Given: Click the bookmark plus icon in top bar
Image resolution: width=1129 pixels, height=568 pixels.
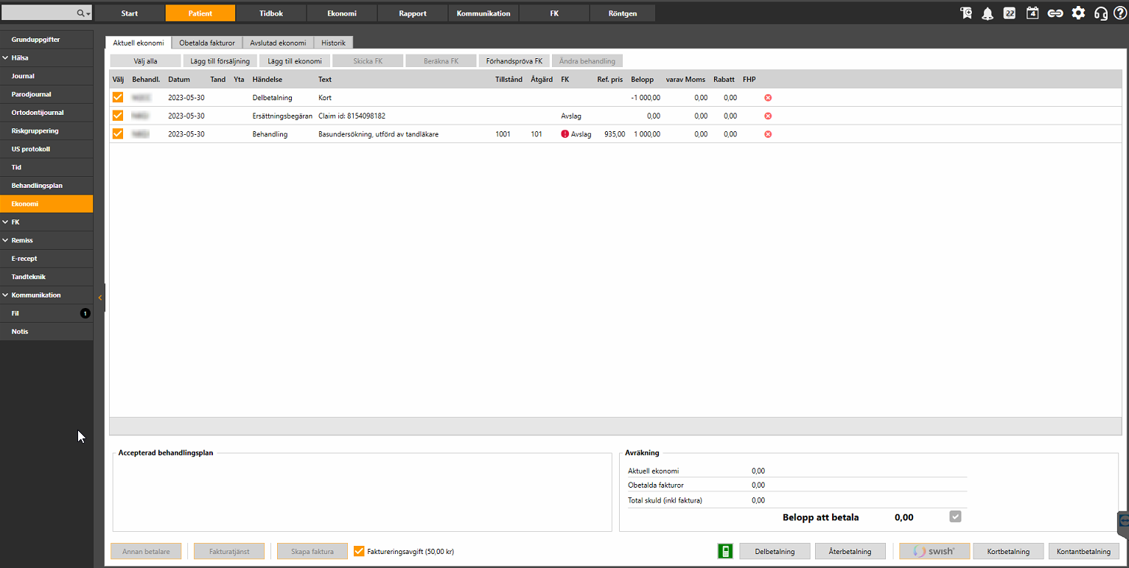Looking at the screenshot, I should [x=966, y=13].
